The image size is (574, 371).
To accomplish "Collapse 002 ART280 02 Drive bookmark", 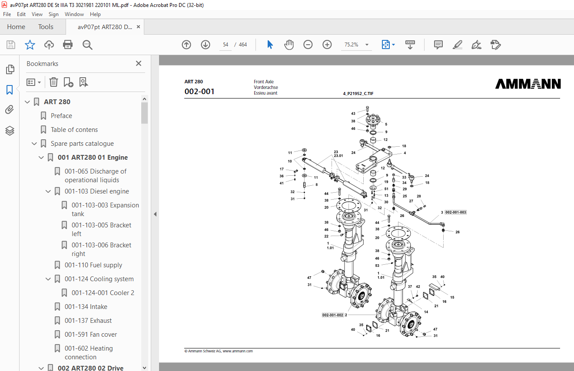I will point(41,368).
